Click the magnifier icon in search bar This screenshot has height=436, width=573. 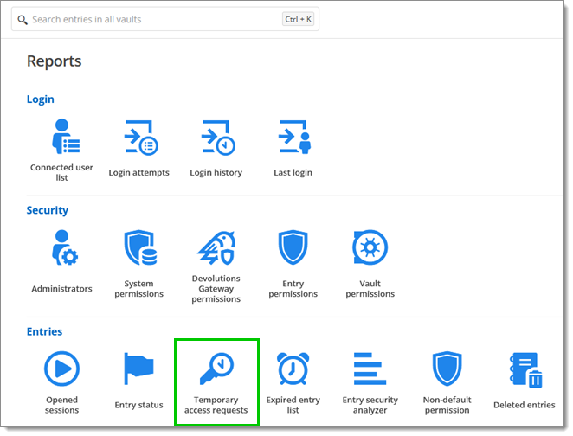(23, 19)
